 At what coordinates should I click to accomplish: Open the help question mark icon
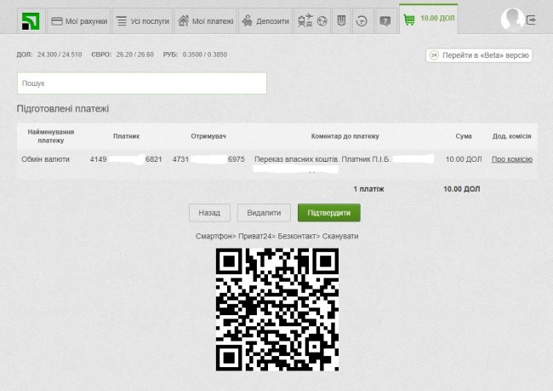(x=385, y=20)
